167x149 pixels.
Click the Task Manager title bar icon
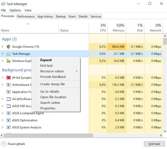(3, 4)
